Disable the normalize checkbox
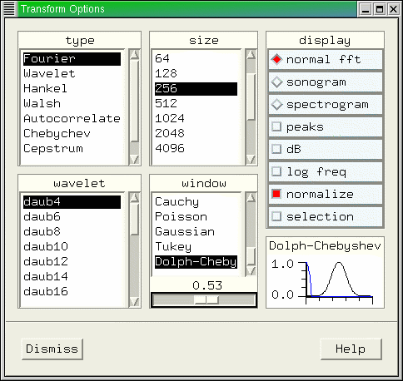 326,194
